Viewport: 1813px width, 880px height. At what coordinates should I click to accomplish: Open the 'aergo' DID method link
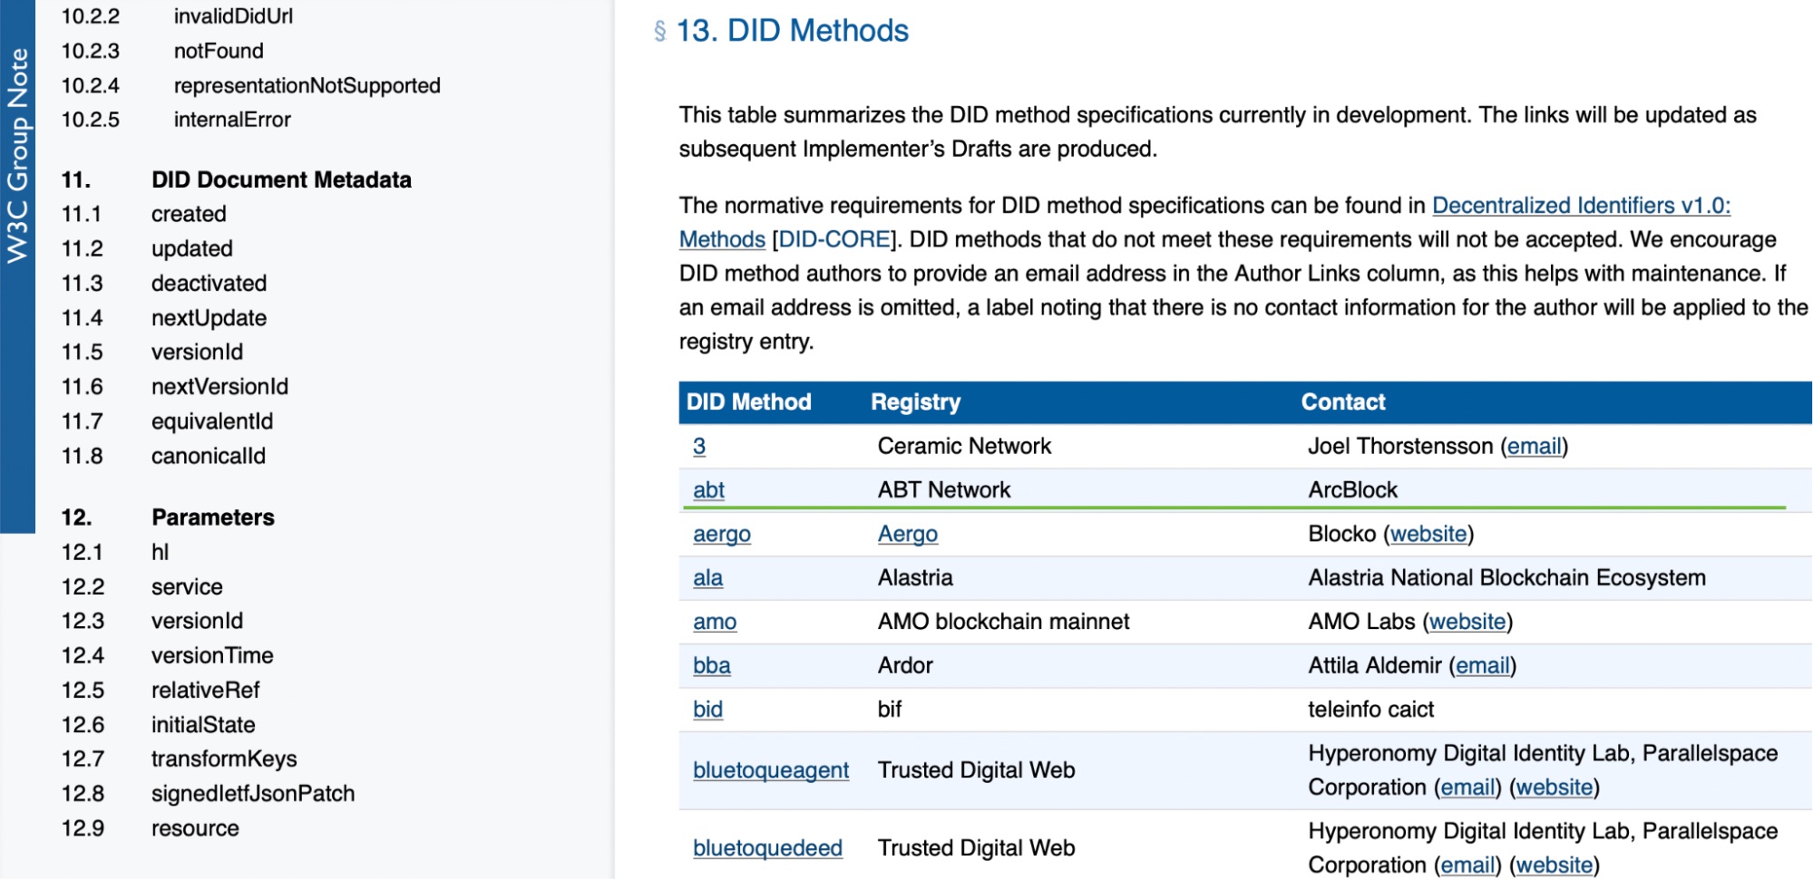[721, 535]
